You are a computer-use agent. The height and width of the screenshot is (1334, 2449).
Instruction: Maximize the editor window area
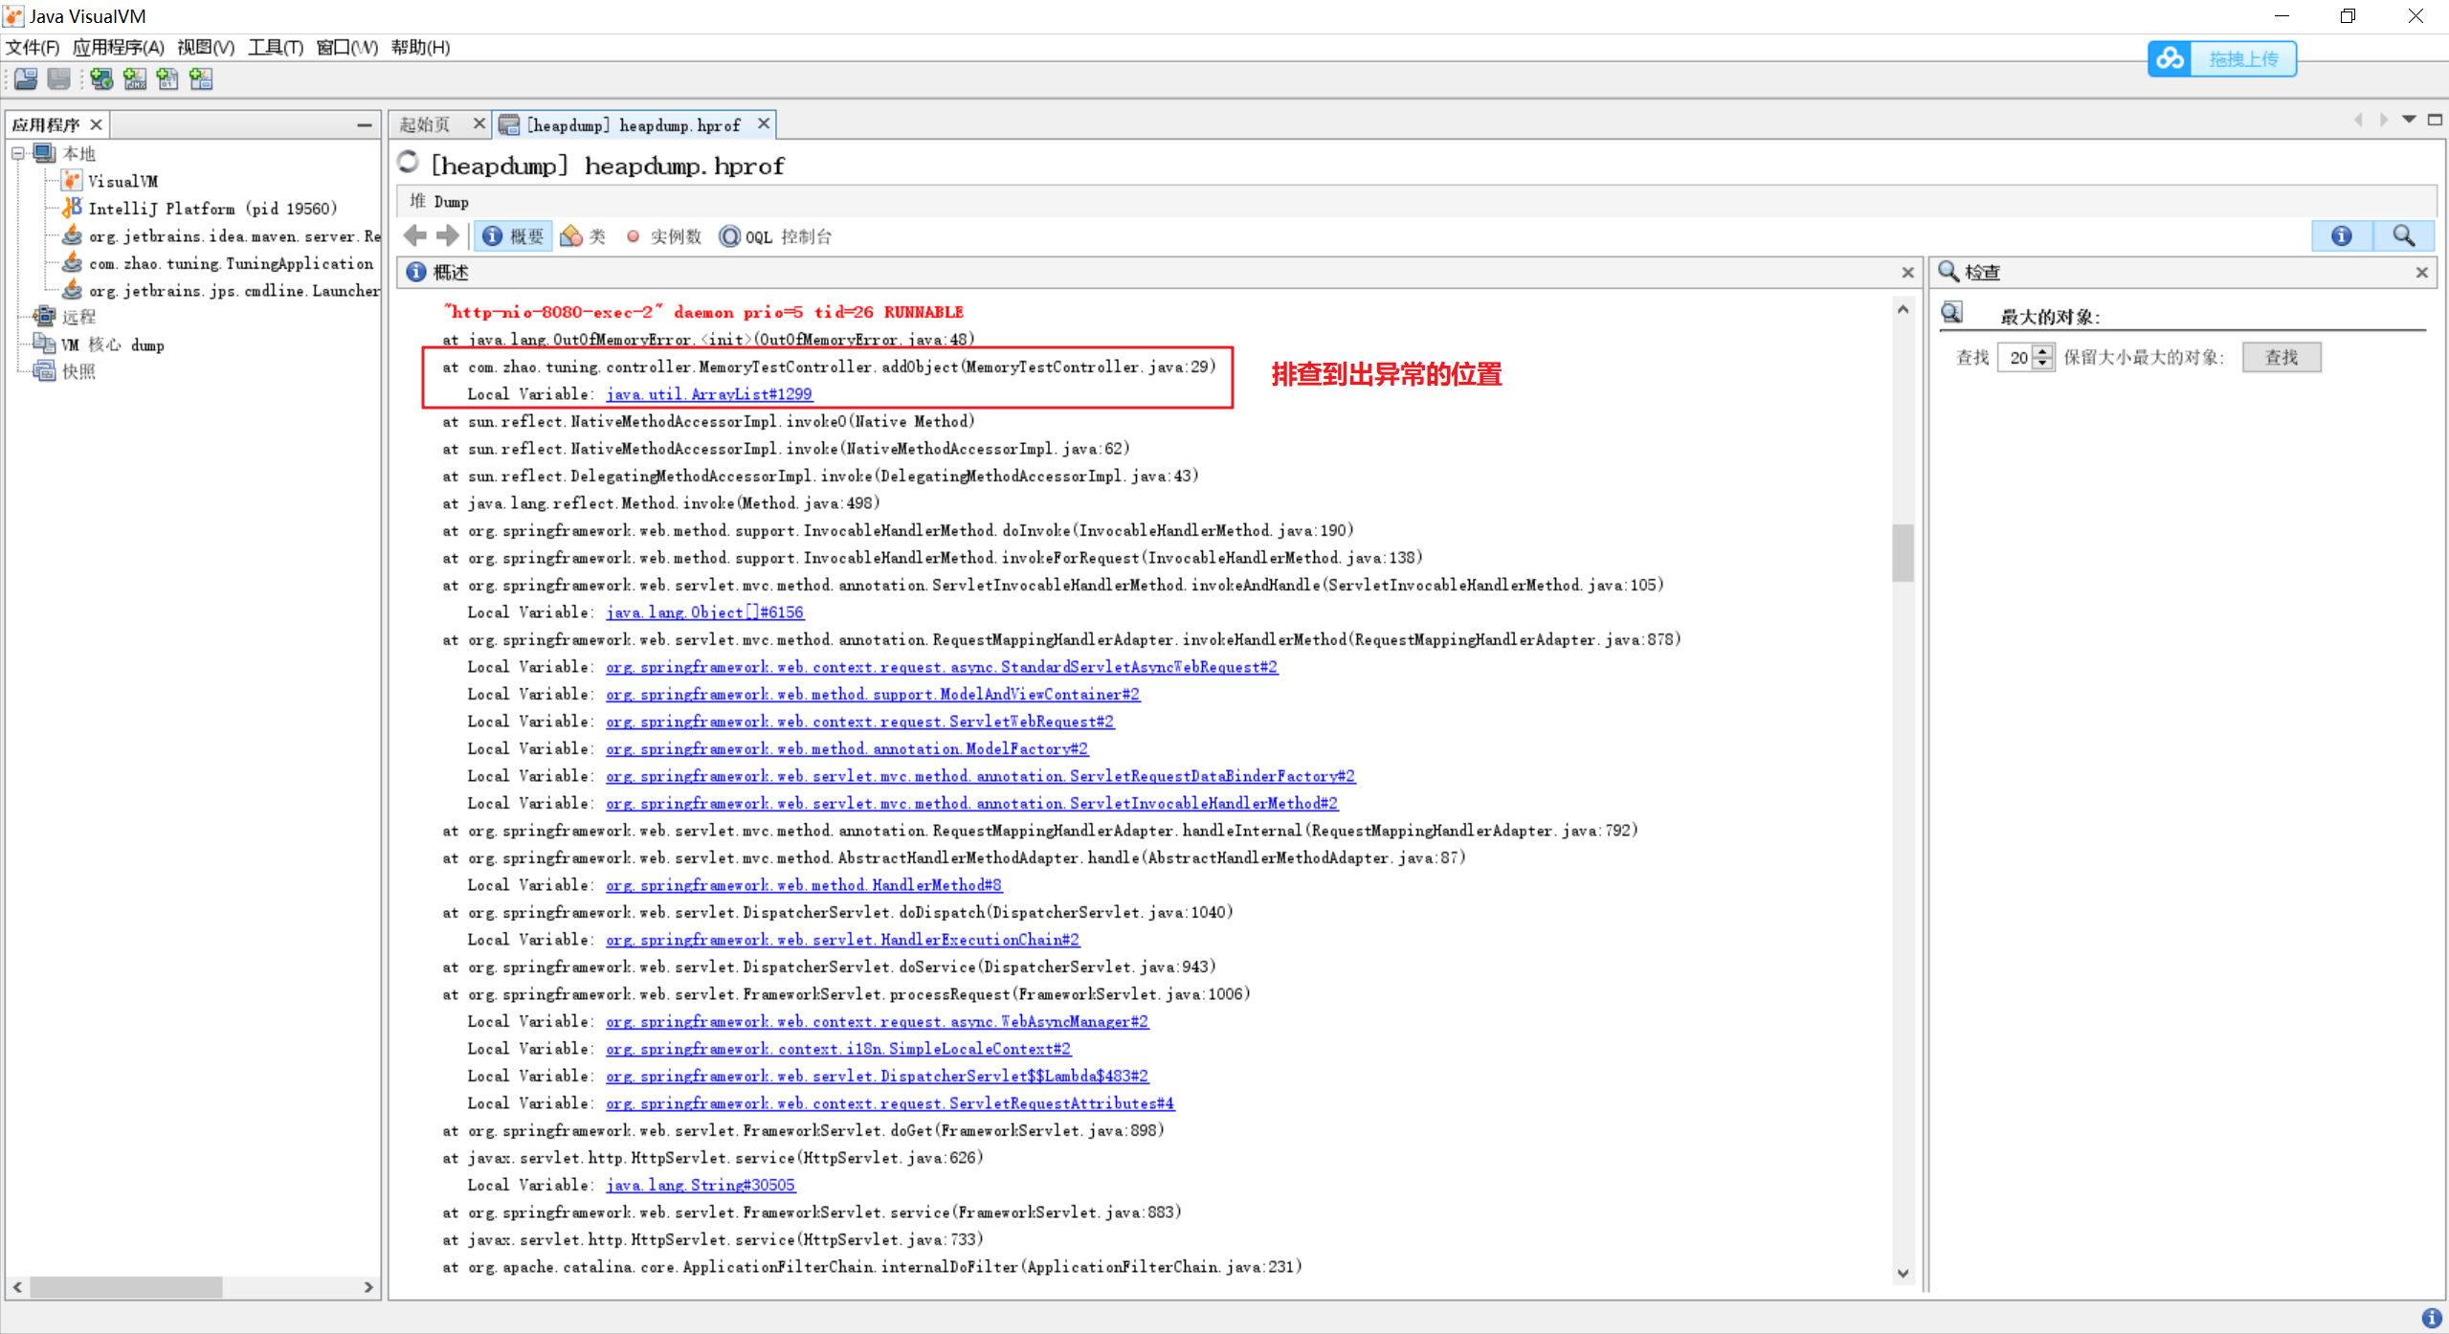2435,120
